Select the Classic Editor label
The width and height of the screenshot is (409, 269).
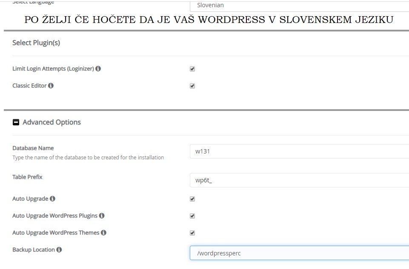coord(29,85)
